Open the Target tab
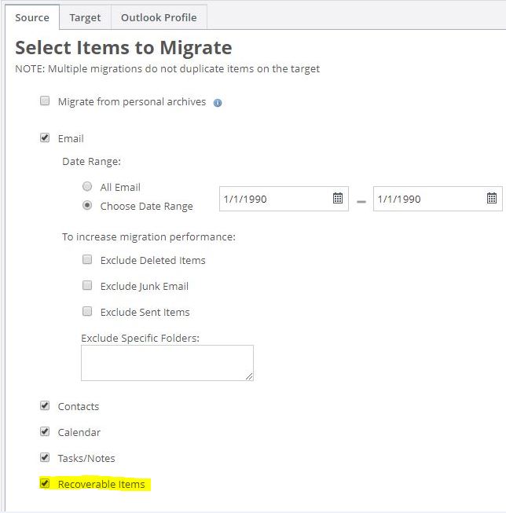The width and height of the screenshot is (506, 513). point(85,17)
